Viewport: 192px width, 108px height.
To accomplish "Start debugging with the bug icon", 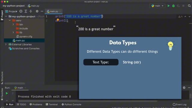I will coord(173,6).
